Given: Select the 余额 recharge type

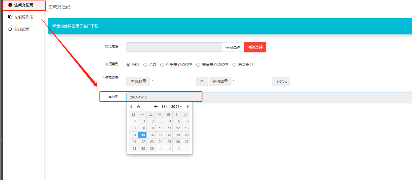Looking at the screenshot, I should (x=145, y=65).
